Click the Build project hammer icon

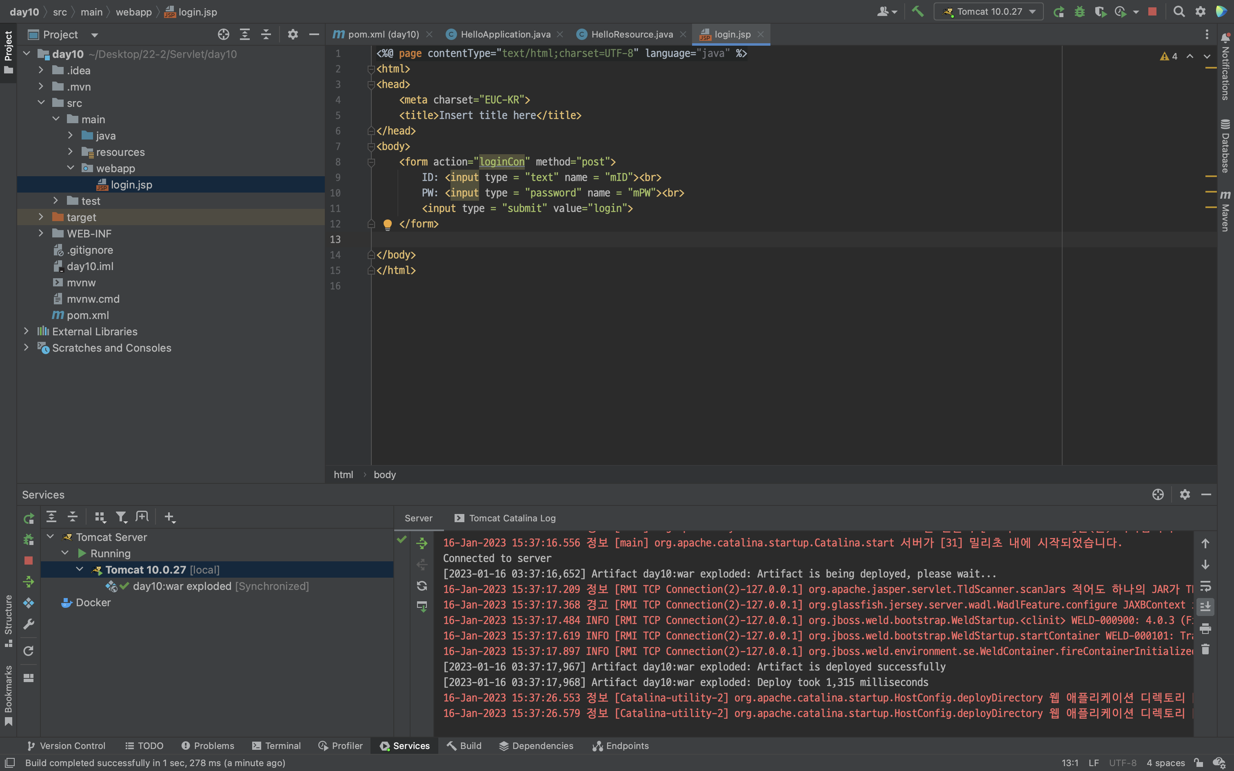click(917, 11)
